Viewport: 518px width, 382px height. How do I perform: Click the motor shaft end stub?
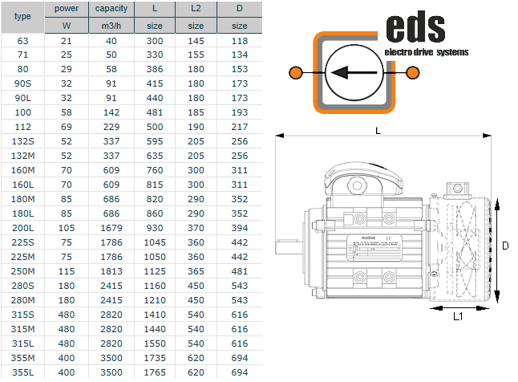pyautogui.click(x=285, y=248)
